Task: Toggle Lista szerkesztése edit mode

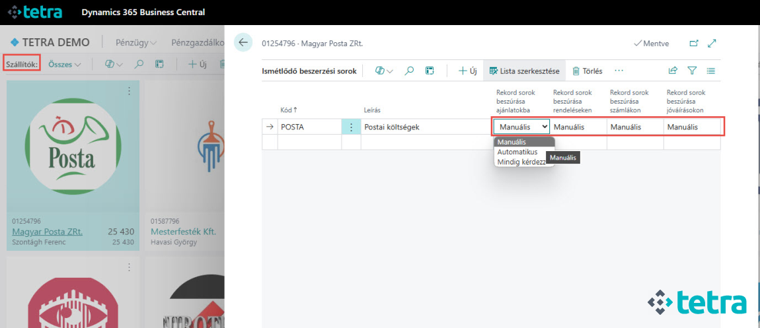Action: click(525, 71)
